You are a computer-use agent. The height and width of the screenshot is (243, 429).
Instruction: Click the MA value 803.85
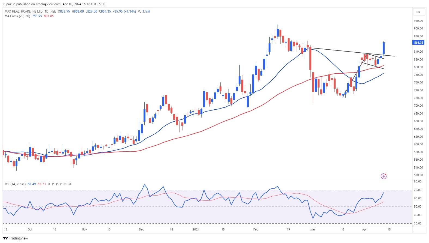(48, 16)
